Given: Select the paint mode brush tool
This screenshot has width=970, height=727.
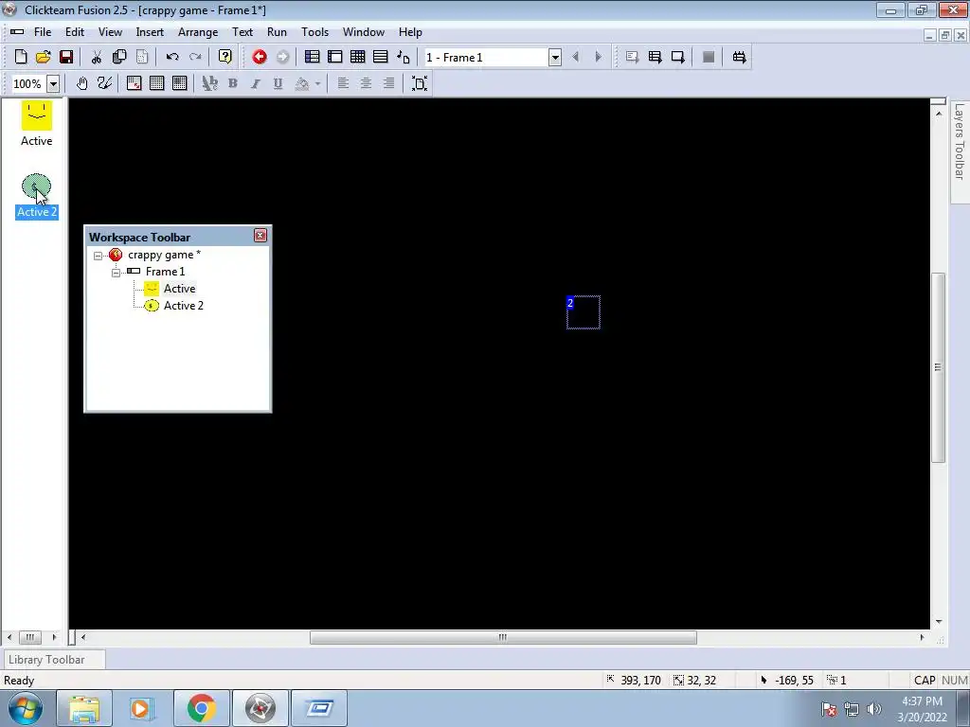Looking at the screenshot, I should pos(104,83).
